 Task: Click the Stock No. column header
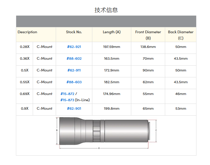tap(74, 32)
